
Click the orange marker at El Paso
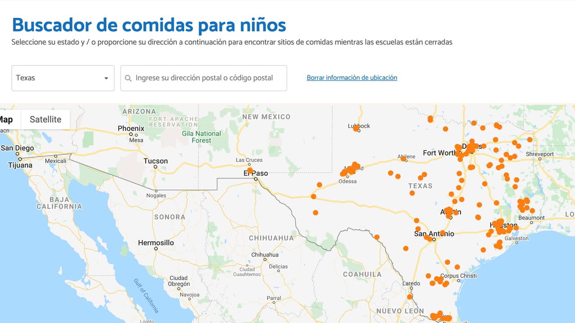pos(250,170)
